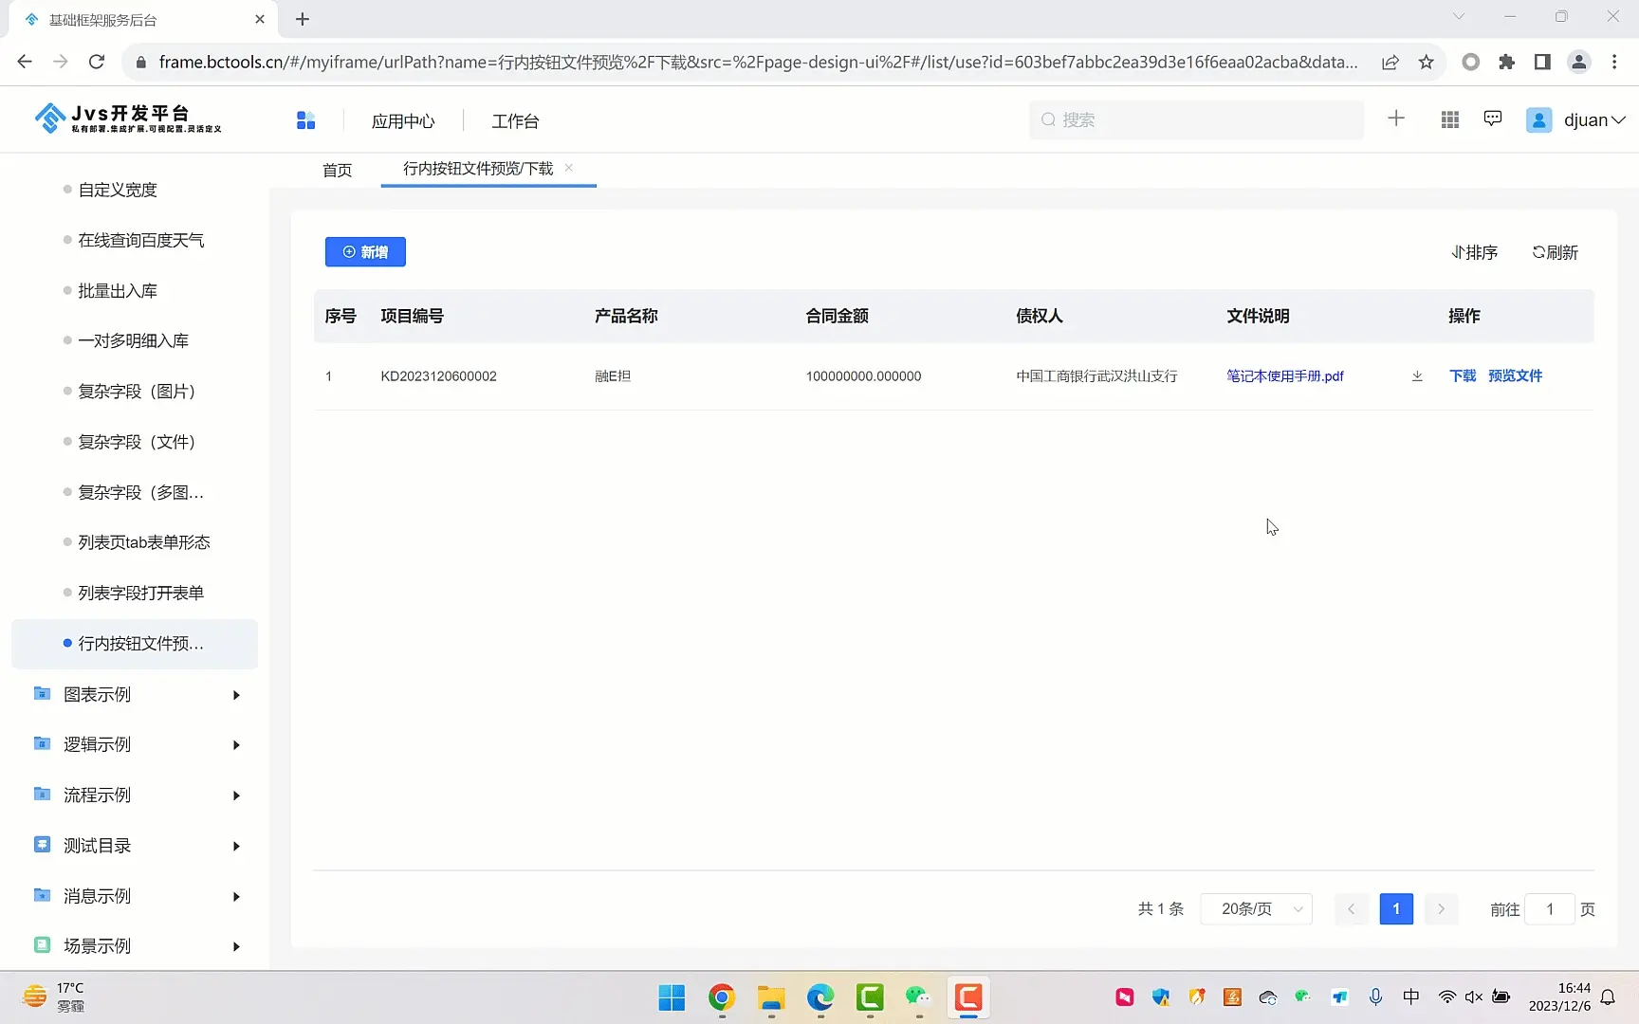Click the 前往 page number input field
The width and height of the screenshot is (1639, 1024).
tap(1550, 908)
